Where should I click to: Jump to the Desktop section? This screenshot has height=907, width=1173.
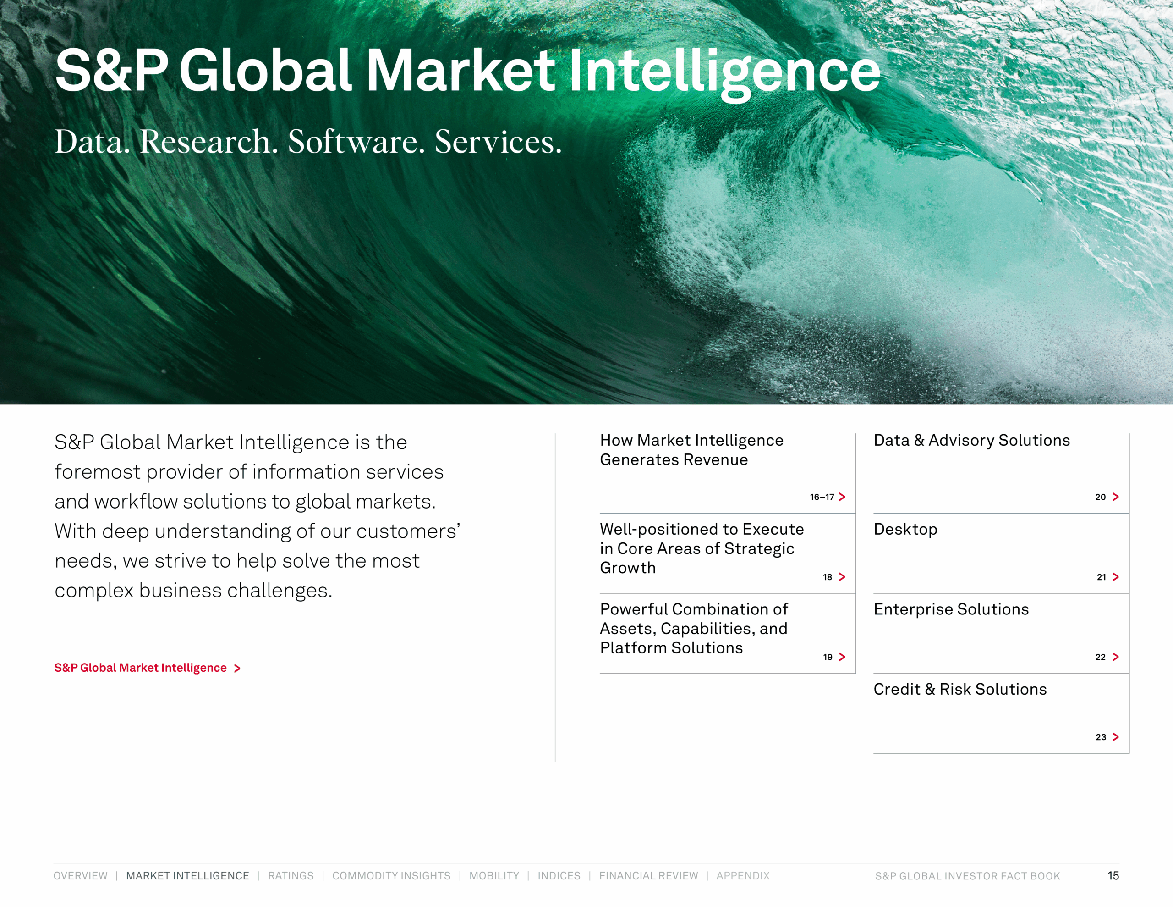pyautogui.click(x=905, y=530)
